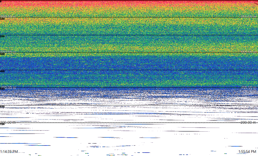The height and width of the screenshot is (156, 258).
Task: Click the left-side 400.00 m range label
Action: click(x=8, y=87)
